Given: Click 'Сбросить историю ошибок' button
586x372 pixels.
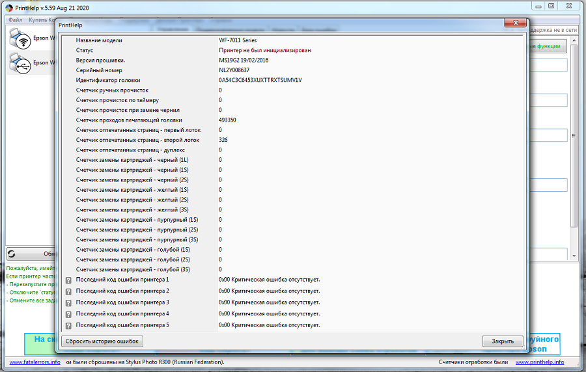Looking at the screenshot, I should tap(102, 341).
